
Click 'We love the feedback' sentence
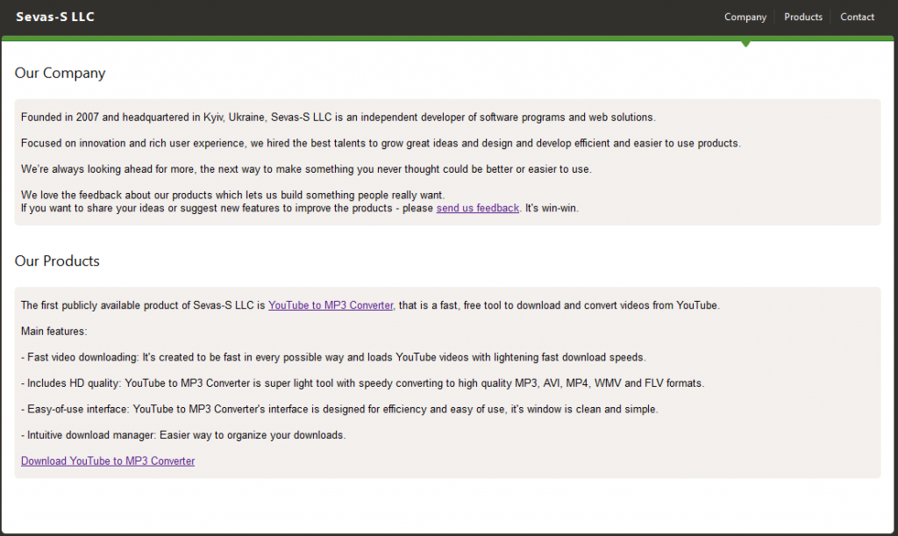tap(233, 196)
